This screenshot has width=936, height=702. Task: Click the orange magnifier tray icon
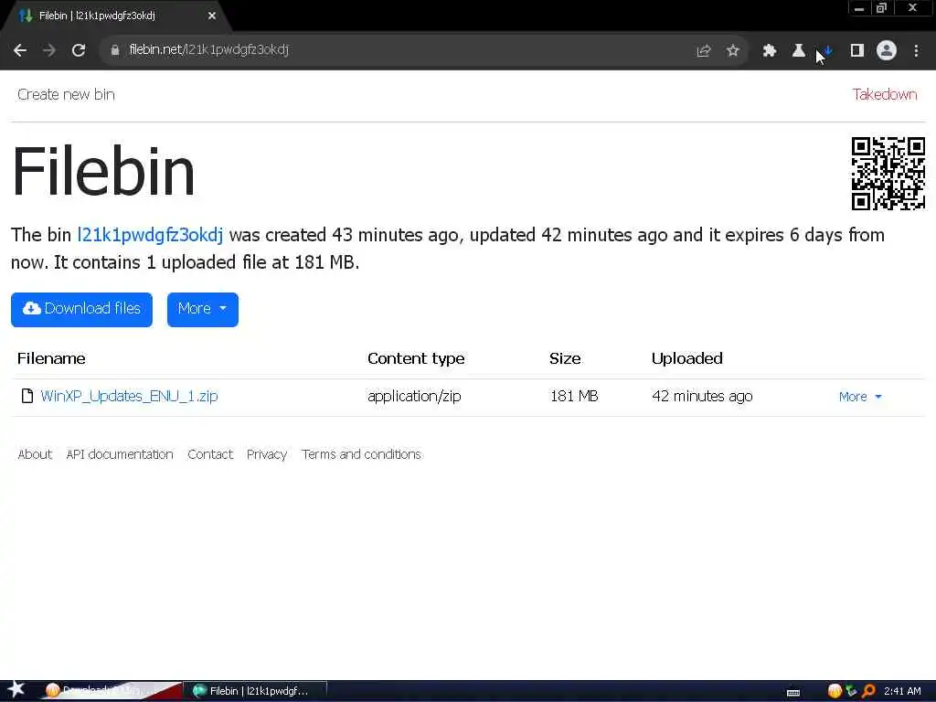pos(868,691)
